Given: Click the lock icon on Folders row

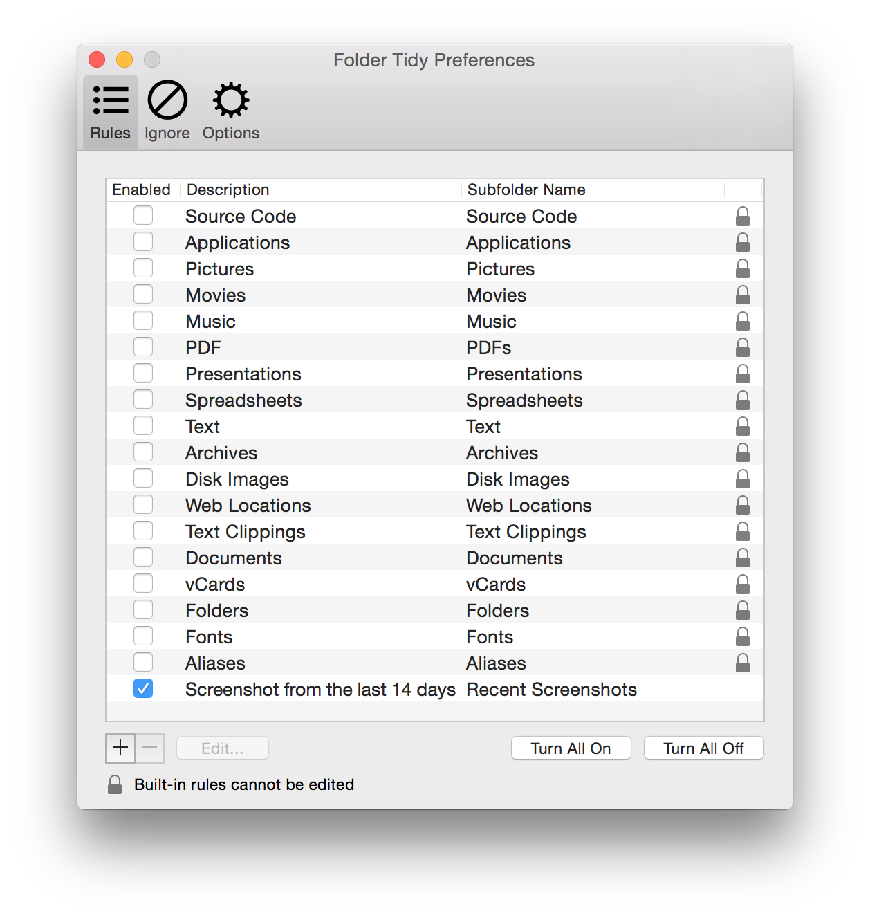Looking at the screenshot, I should click(743, 610).
